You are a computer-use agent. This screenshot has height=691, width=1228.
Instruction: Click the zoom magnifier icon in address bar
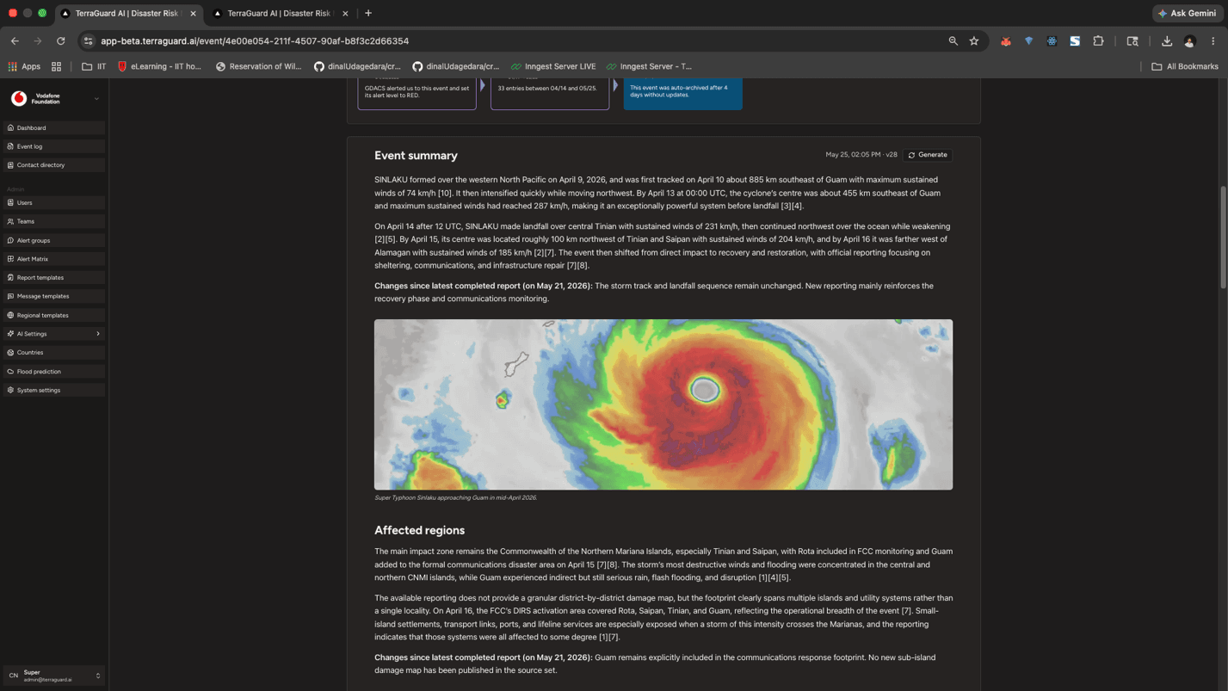(953, 41)
